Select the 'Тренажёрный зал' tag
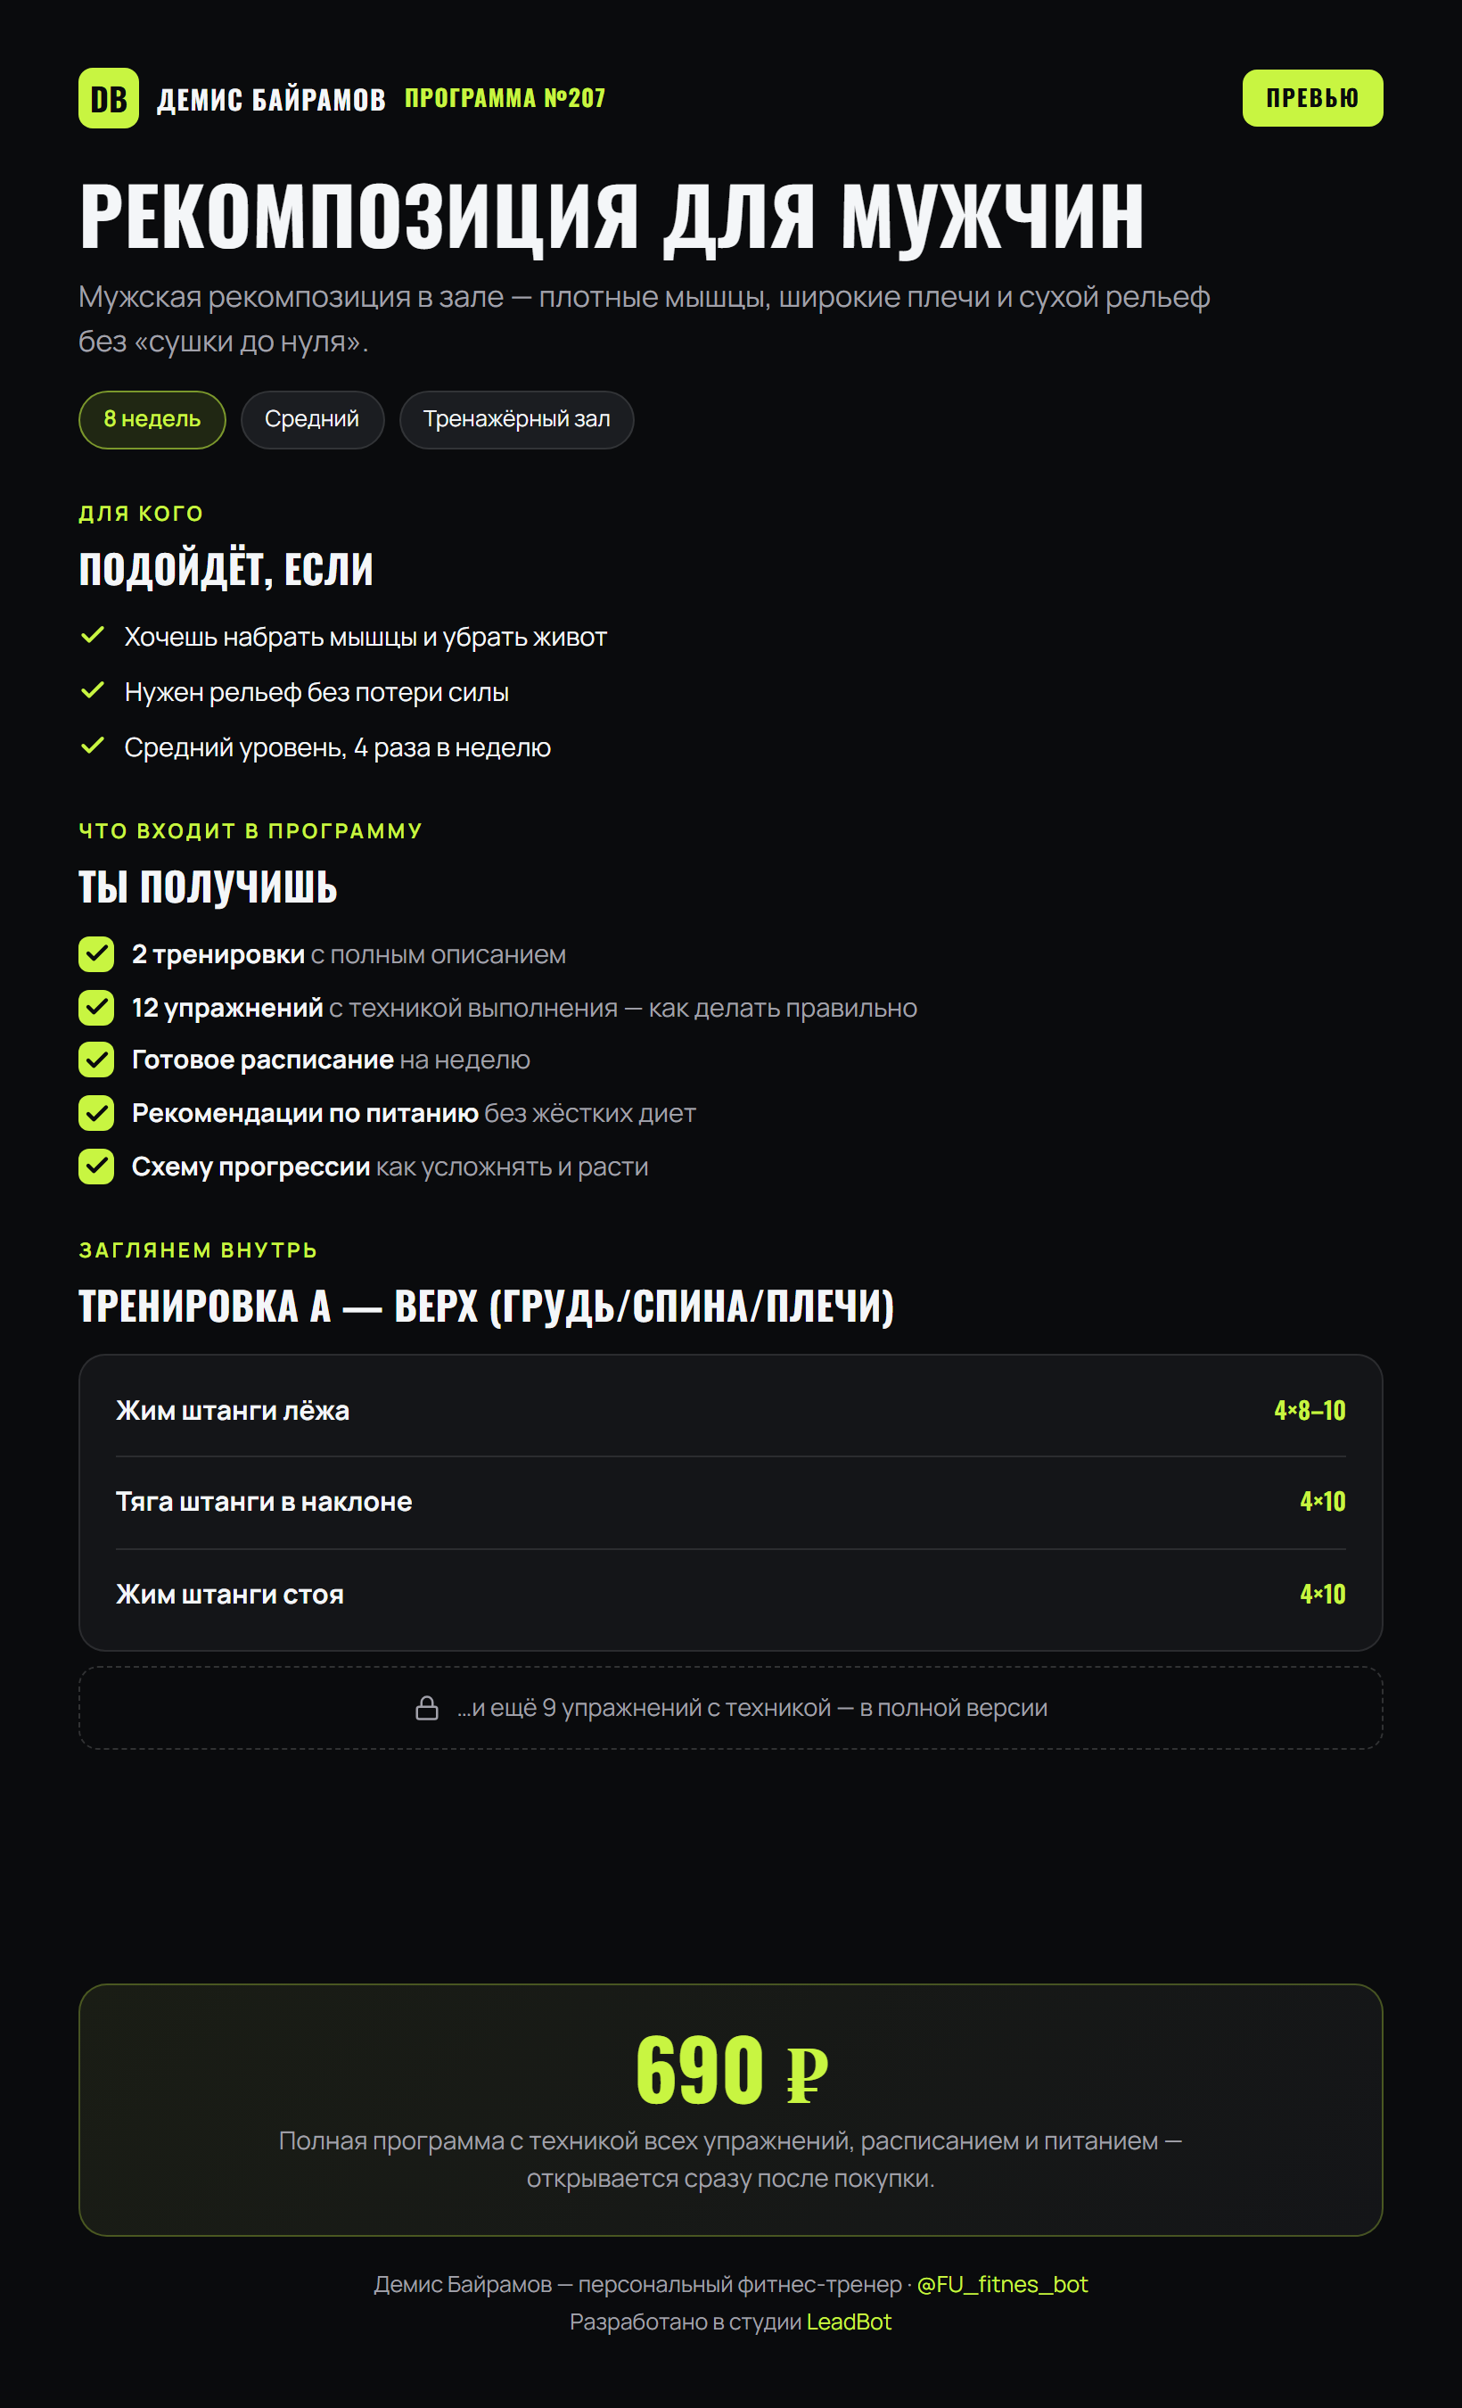Image resolution: width=1462 pixels, height=2408 pixels. tap(517, 419)
